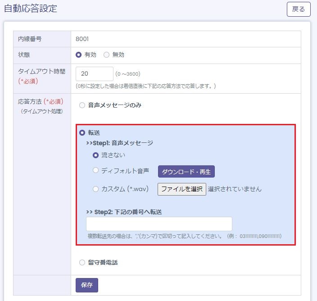Choose 音声メッセージのみ response method

tap(82, 105)
